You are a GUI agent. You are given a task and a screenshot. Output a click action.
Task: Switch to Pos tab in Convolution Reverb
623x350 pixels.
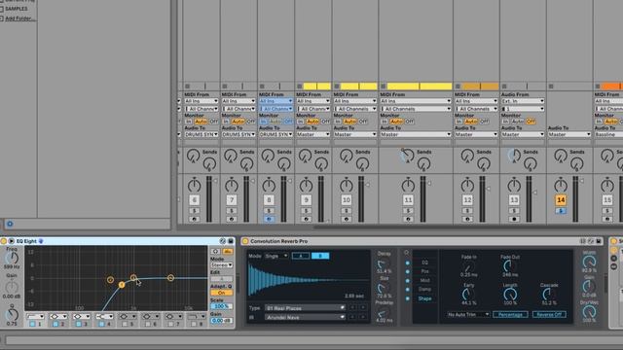click(424, 271)
